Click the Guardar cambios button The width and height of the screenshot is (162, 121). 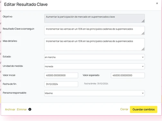tap(144, 109)
